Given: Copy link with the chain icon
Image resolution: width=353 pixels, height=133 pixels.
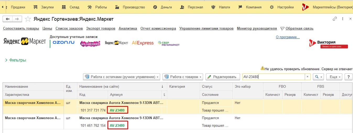Looking at the screenshot, I should [x=335, y=19].
